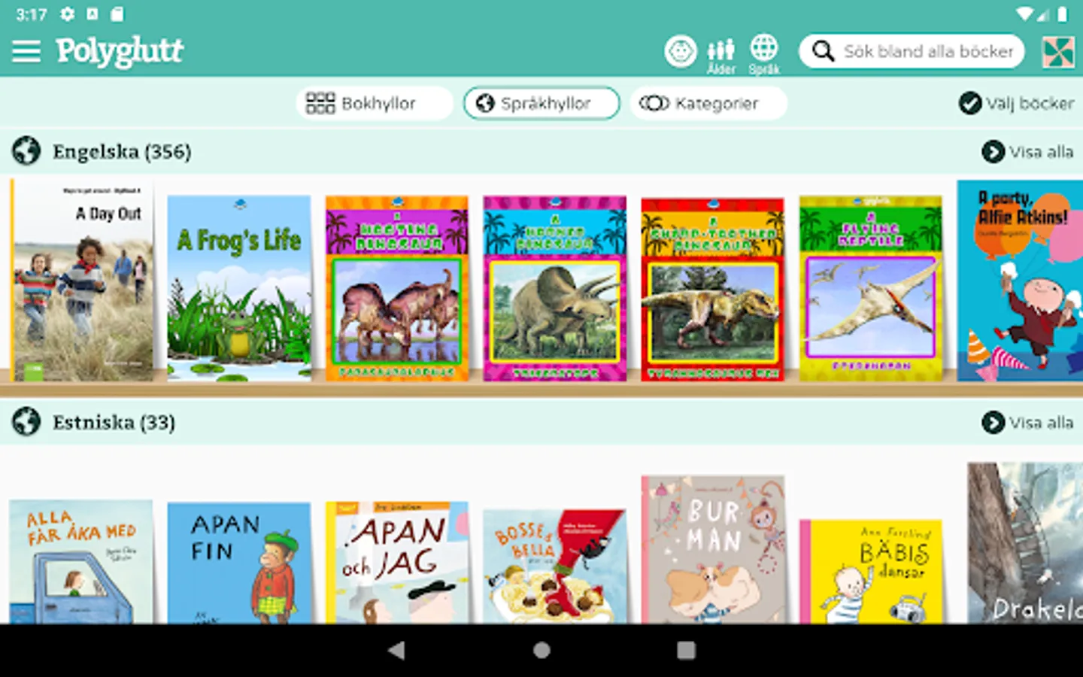Toggle the Välj böcker checkmark
This screenshot has width=1083, height=677.
point(970,103)
